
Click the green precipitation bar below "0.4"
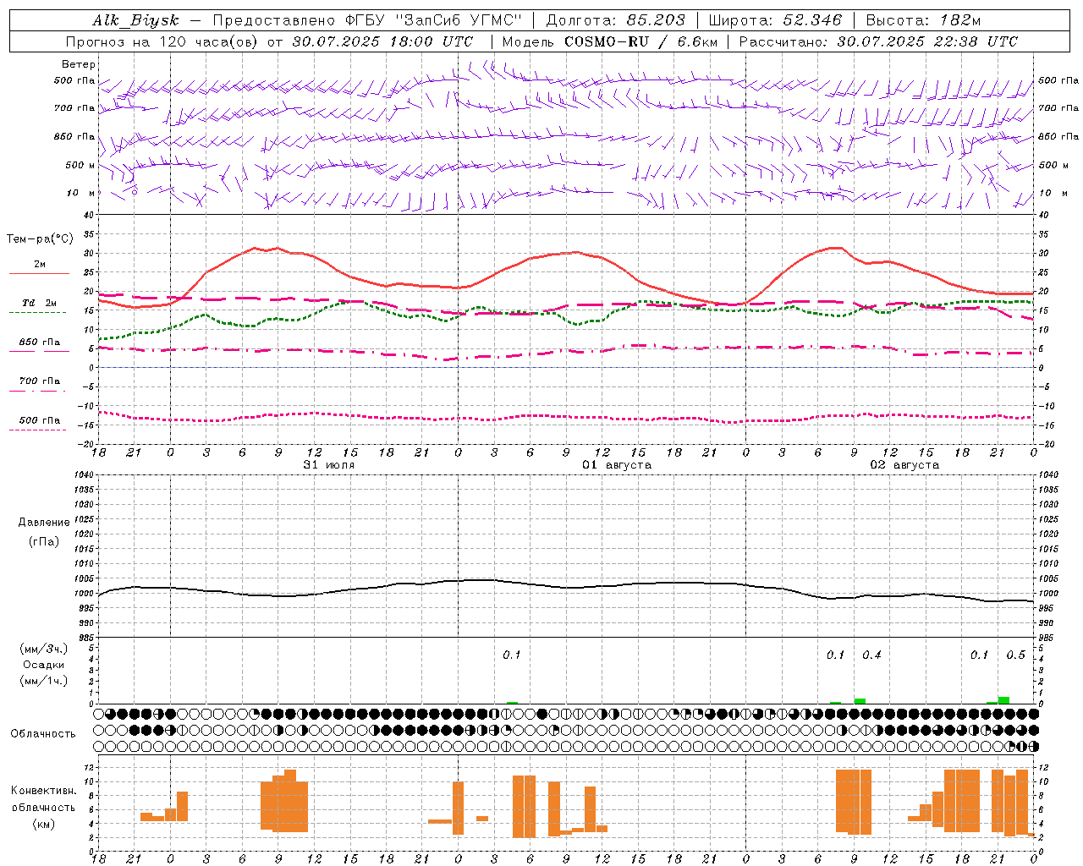(860, 701)
